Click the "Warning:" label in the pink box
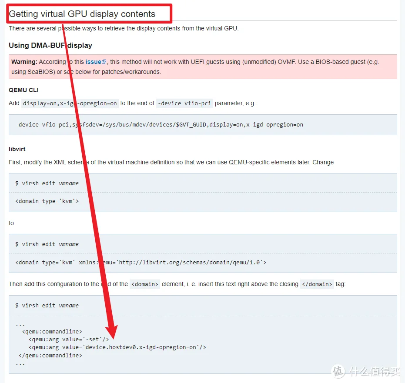The height and width of the screenshot is (383, 405). 24,62
